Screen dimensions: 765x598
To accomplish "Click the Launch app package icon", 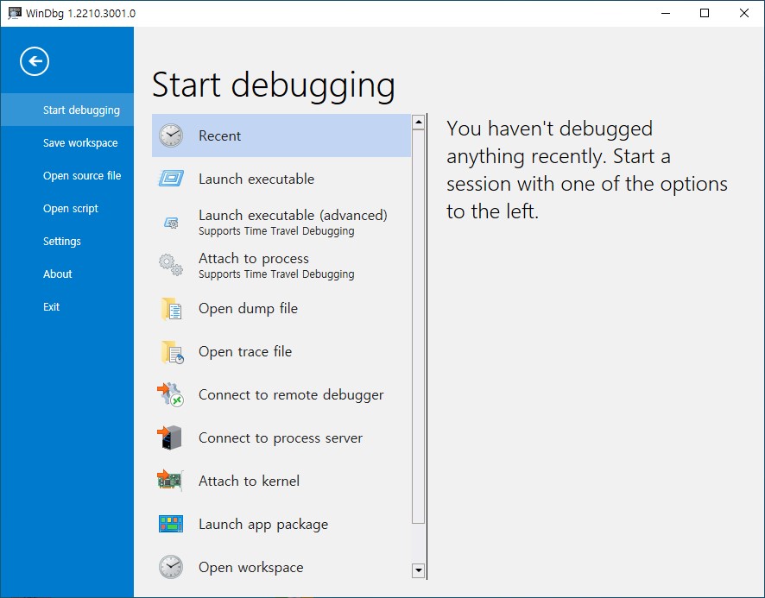I will point(171,524).
